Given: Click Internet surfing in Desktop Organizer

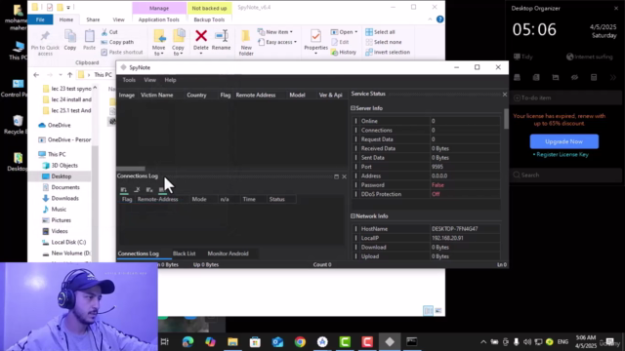Looking at the screenshot, I should coord(590,57).
